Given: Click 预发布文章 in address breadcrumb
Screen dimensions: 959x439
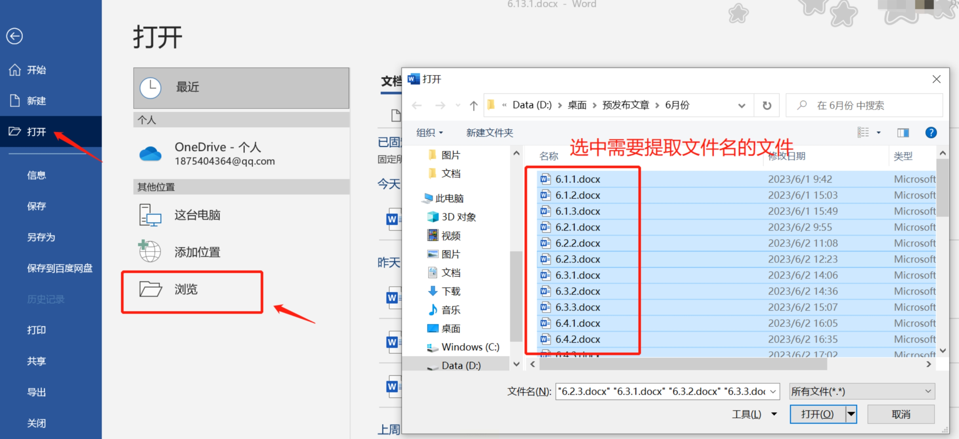Looking at the screenshot, I should [626, 105].
